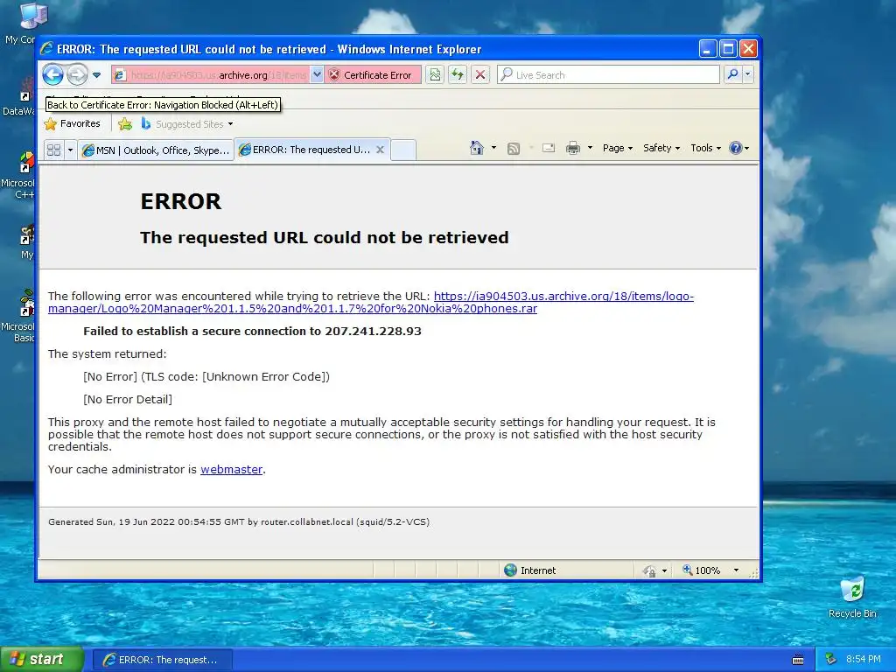The height and width of the screenshot is (672, 896).
Task: Expand the search provider dropdown arrow
Action: click(747, 74)
